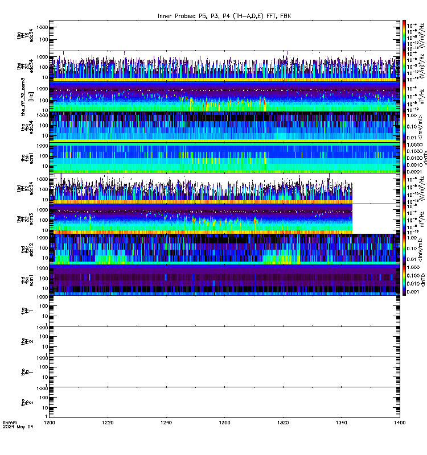
Task: Select the 1400 time tick label
Action: coord(400,423)
